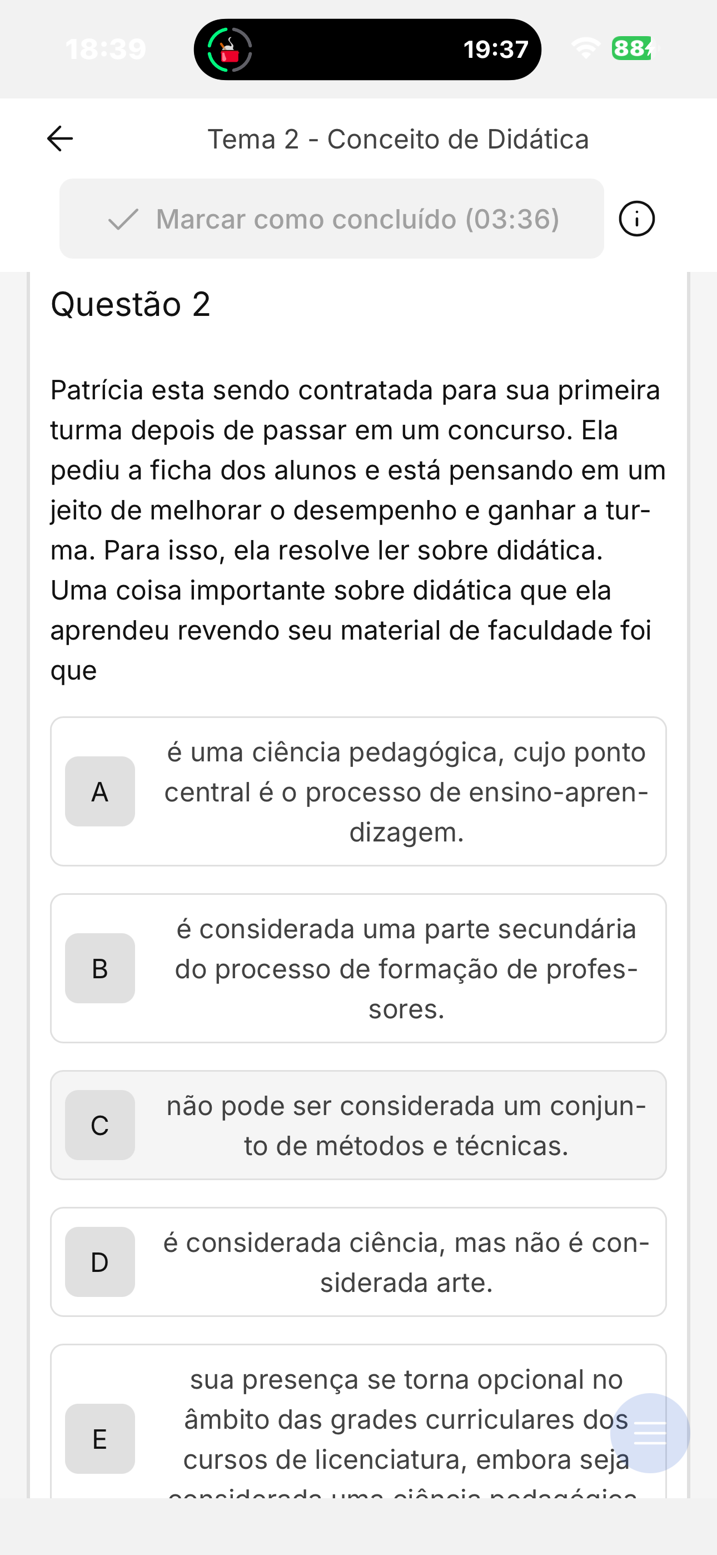
Task: Select answer letter C badge
Action: click(100, 1125)
